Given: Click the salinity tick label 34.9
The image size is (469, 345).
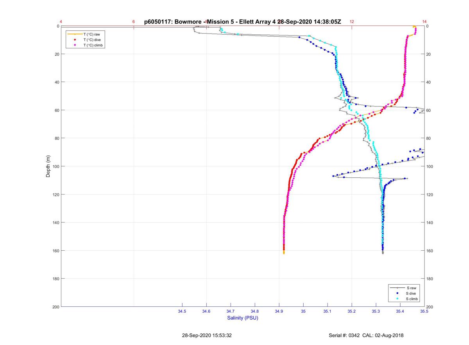Looking at the screenshot, I should pos(279,311).
